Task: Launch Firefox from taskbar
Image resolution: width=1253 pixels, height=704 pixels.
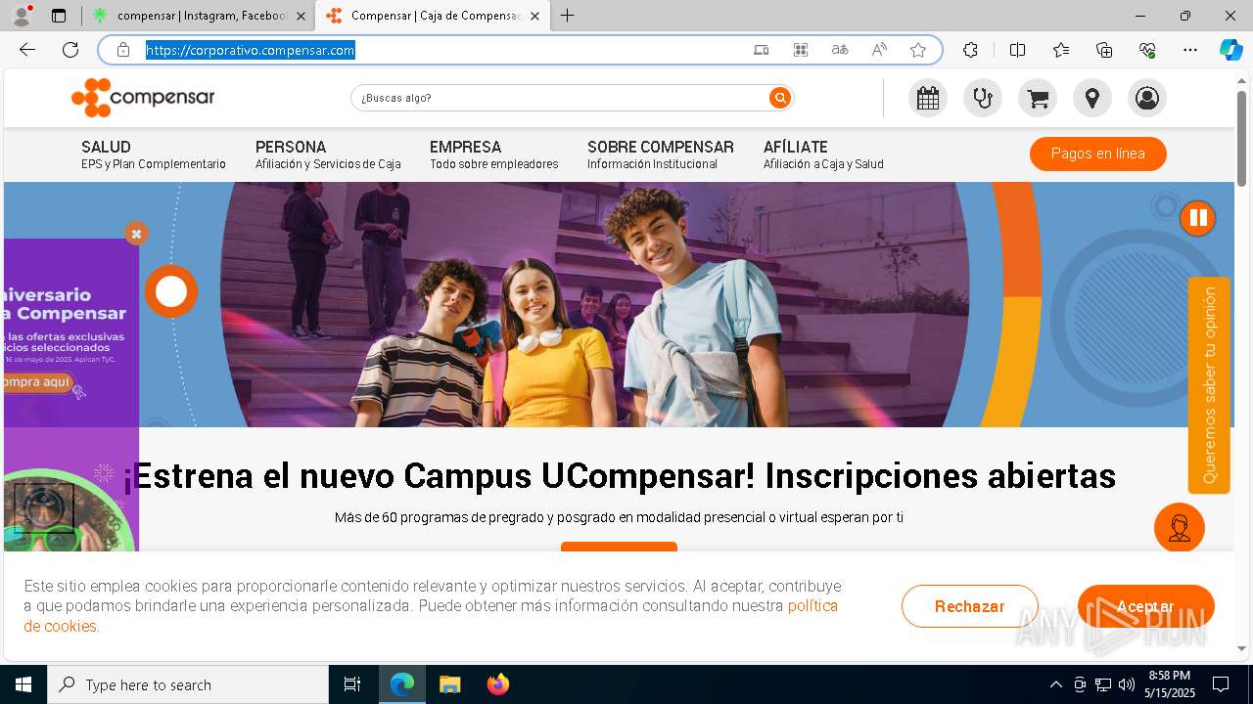Action: click(x=498, y=684)
